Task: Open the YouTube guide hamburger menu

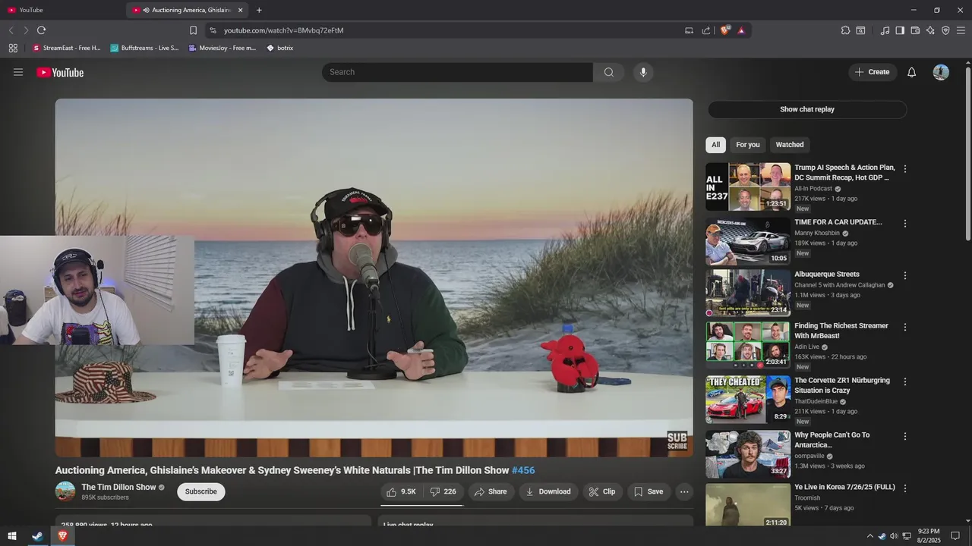Action: 18,72
